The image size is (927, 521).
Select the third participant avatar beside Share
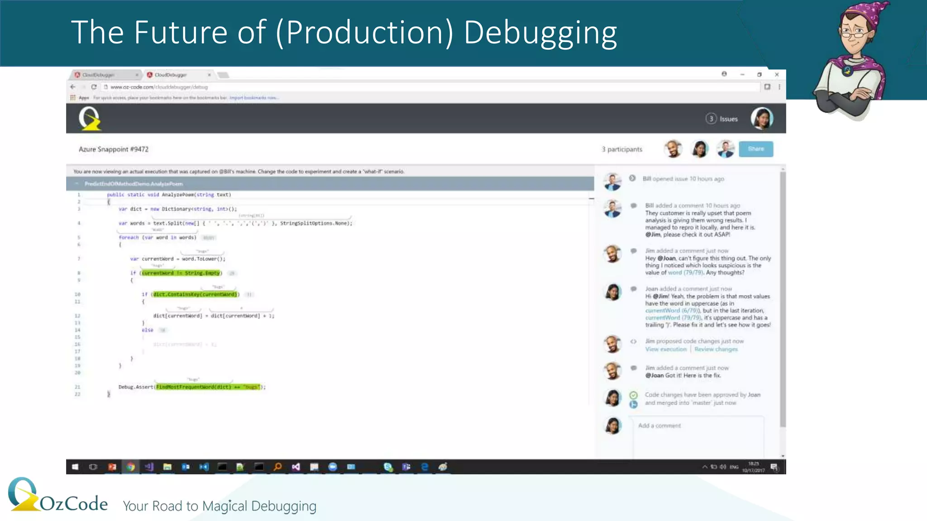726,149
